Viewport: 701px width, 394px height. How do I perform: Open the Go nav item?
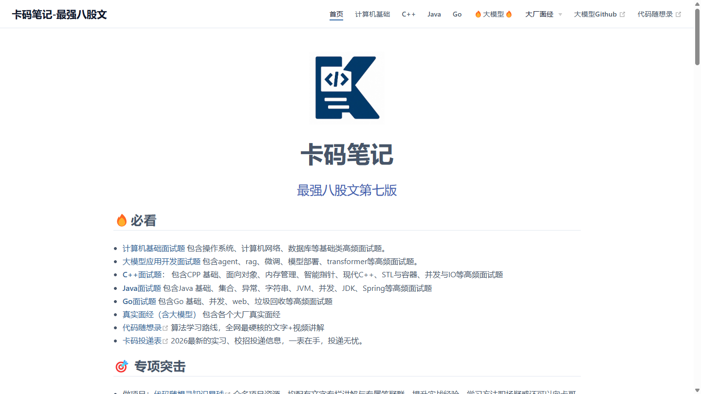tap(457, 14)
